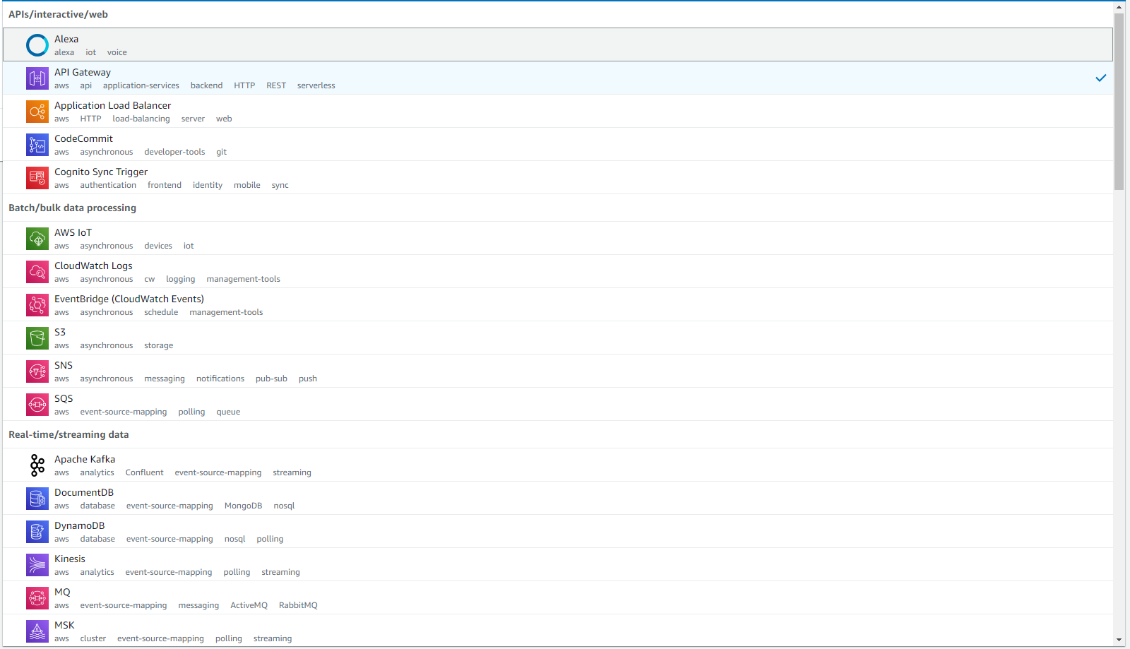This screenshot has height=649, width=1130.
Task: Click the 'Confluent' tag under Apache Kafka
Action: coord(144,472)
